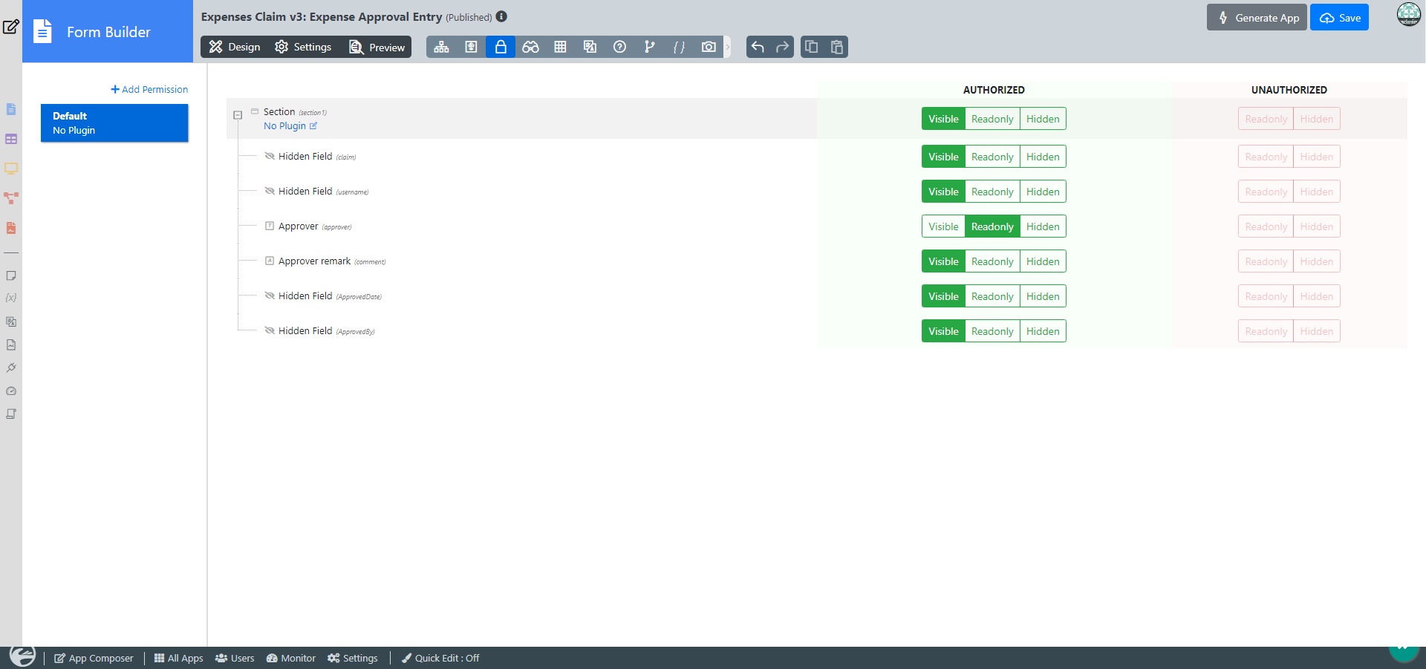Open the user avatar in the top-right
Viewport: 1426px width, 669px height.
1408,14
